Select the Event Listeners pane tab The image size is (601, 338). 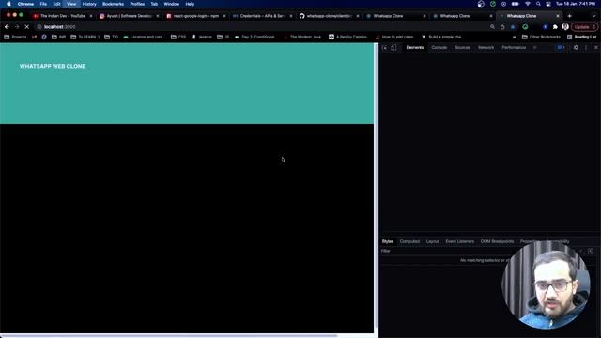(x=459, y=241)
